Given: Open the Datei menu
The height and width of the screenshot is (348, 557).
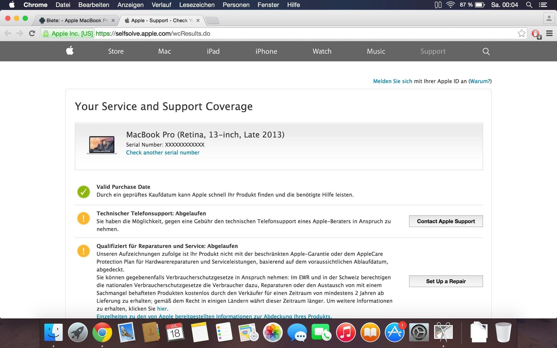Looking at the screenshot, I should [x=63, y=5].
